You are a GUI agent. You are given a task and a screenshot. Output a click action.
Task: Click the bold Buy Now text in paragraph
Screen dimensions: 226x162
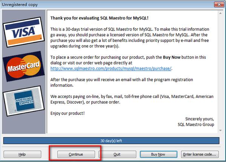[172, 57]
